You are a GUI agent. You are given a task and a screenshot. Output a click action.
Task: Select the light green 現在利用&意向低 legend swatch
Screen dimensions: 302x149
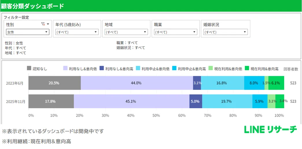tap(210, 68)
